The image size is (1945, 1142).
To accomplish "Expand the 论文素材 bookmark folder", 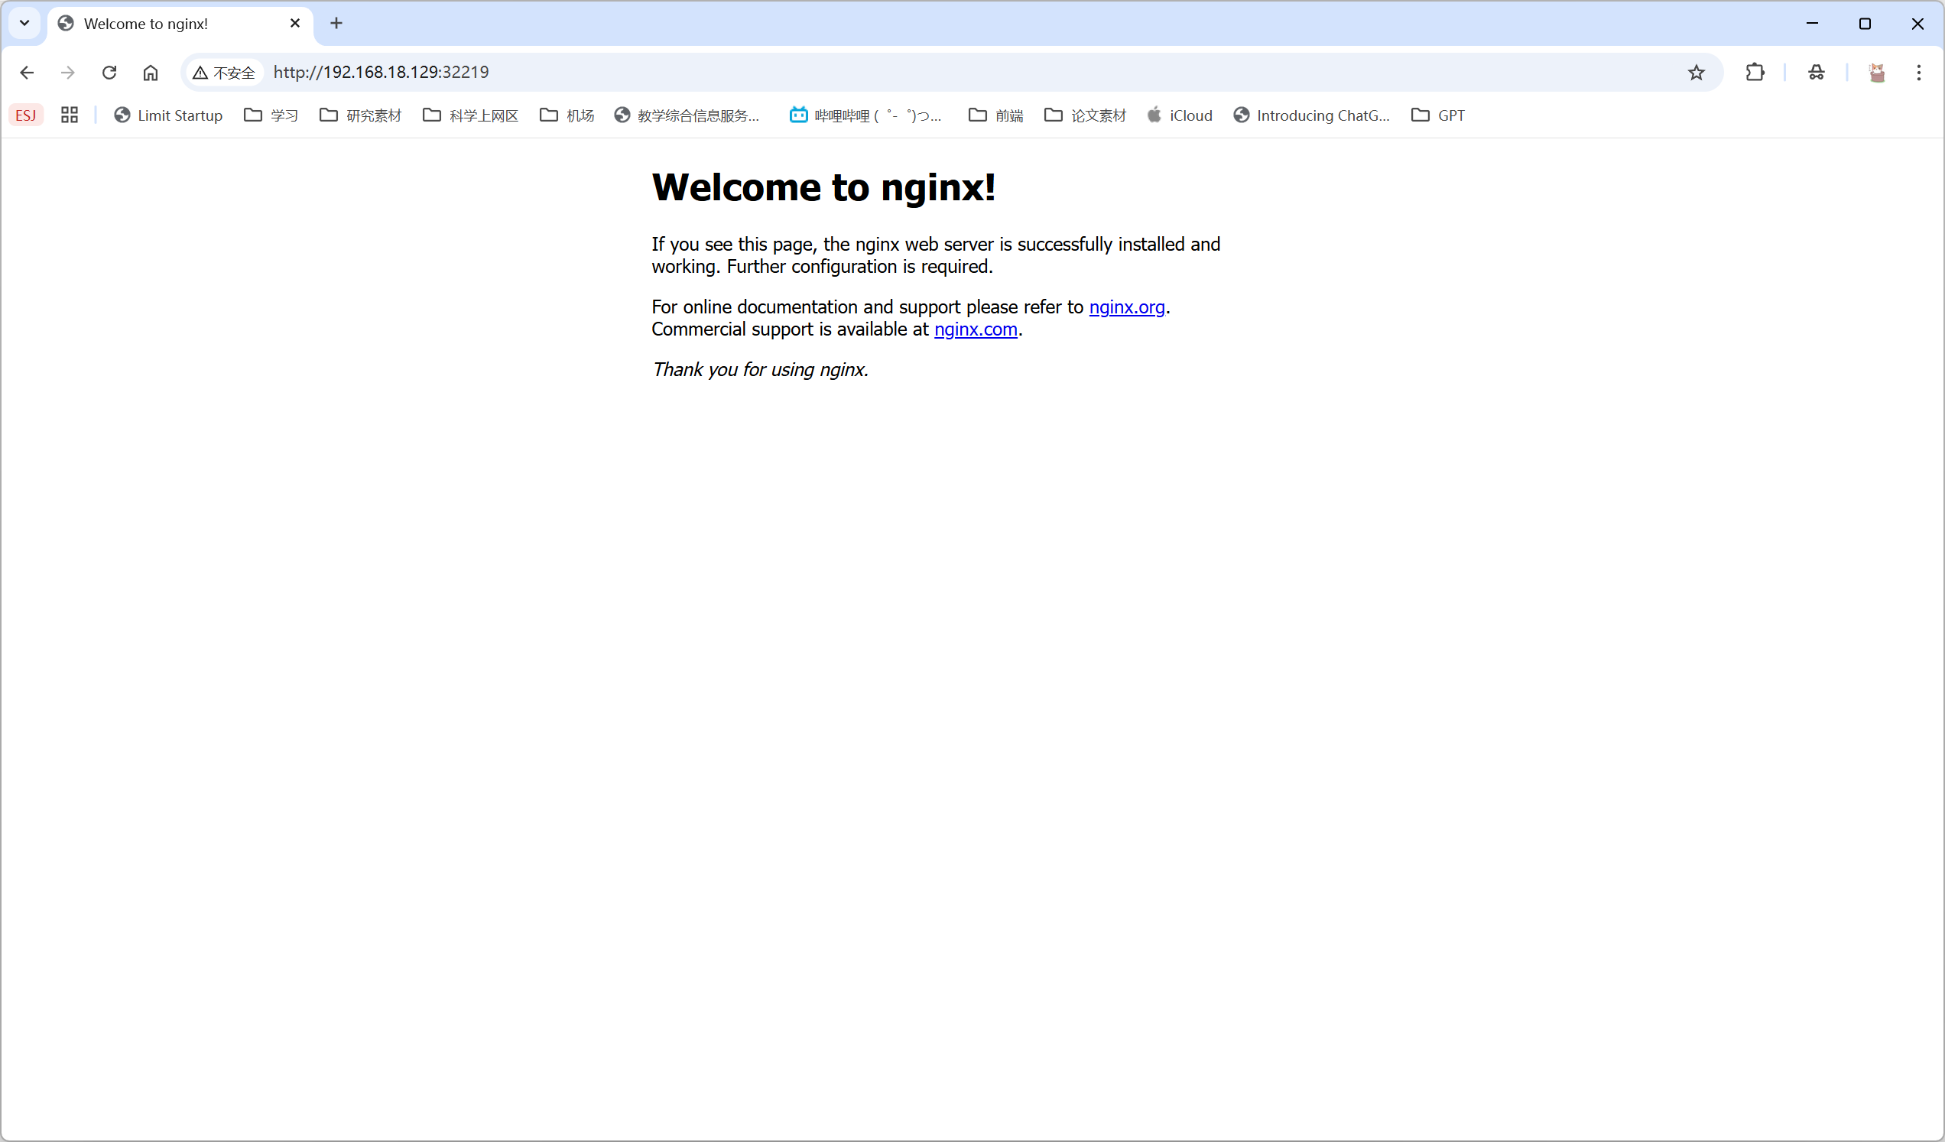I will click(1085, 115).
